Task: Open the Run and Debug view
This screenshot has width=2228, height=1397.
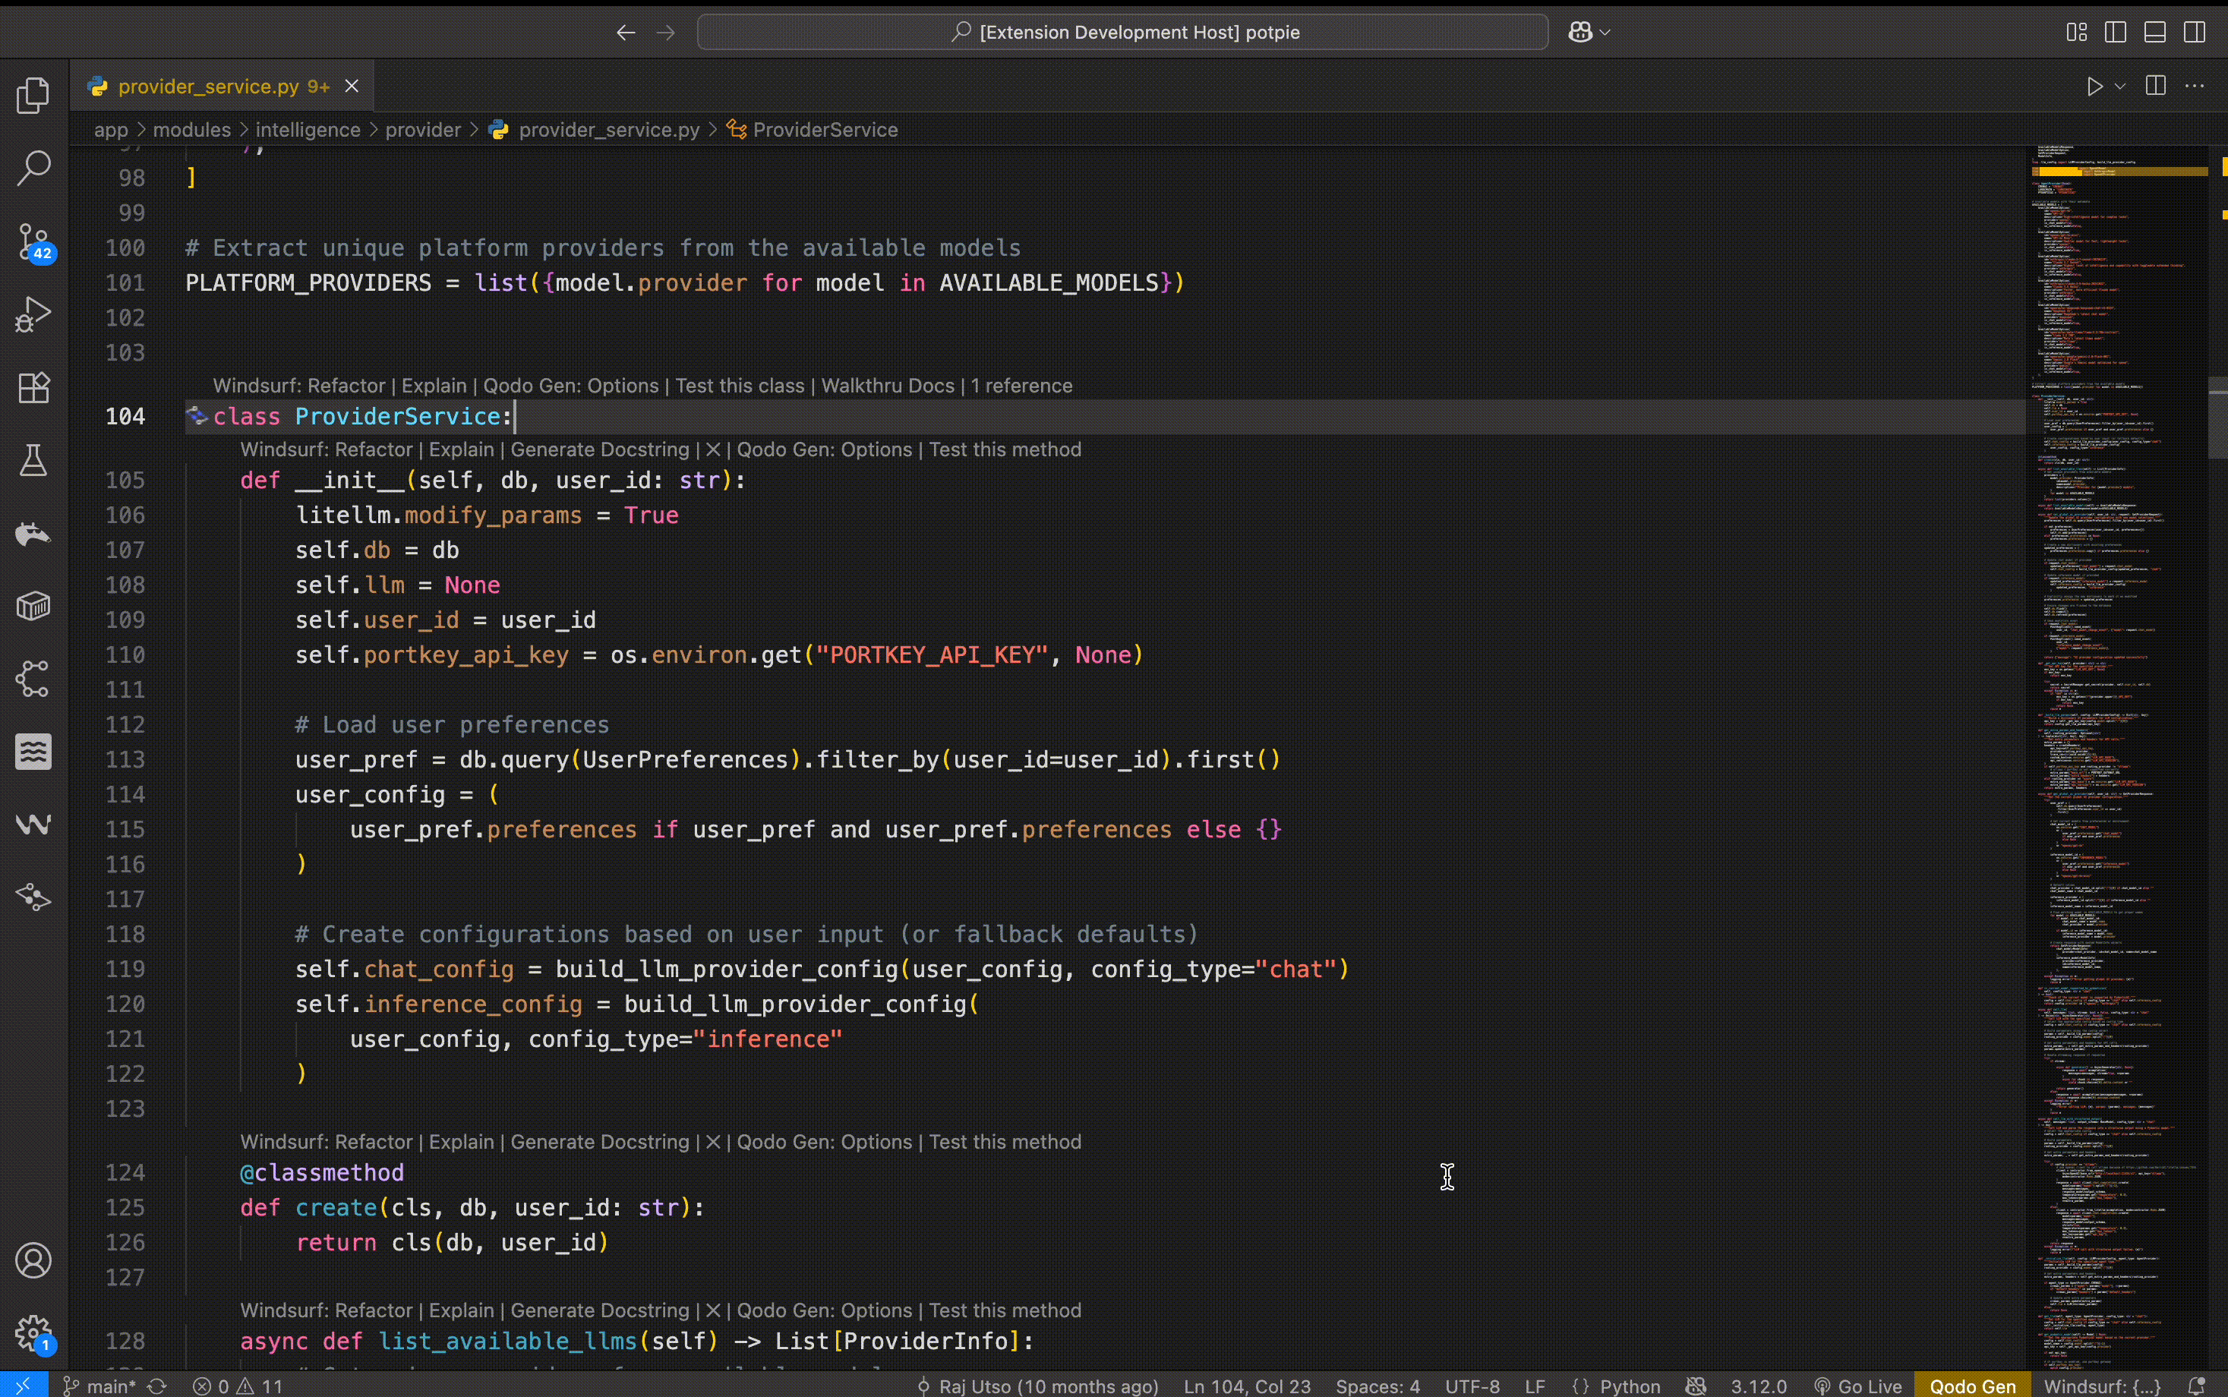Action: tap(33, 314)
